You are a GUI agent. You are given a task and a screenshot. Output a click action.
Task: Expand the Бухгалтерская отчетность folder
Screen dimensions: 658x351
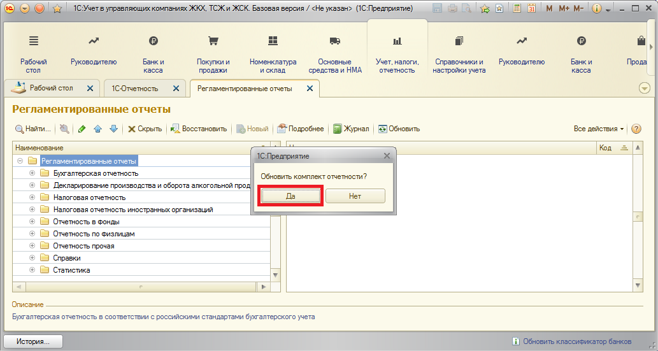[32, 173]
